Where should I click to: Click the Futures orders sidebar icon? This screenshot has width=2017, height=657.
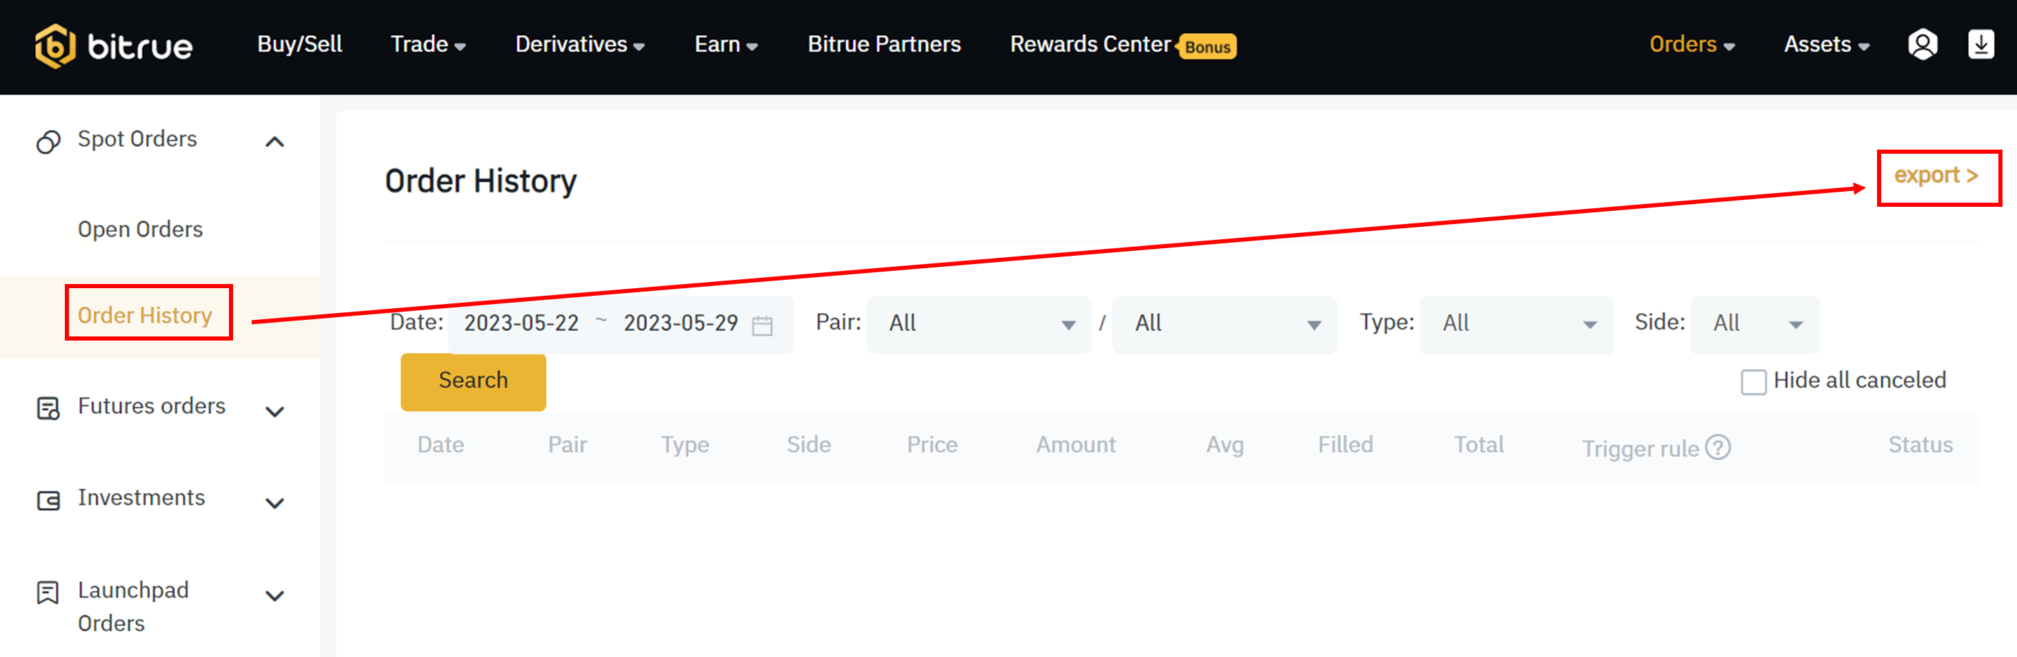[x=48, y=408]
